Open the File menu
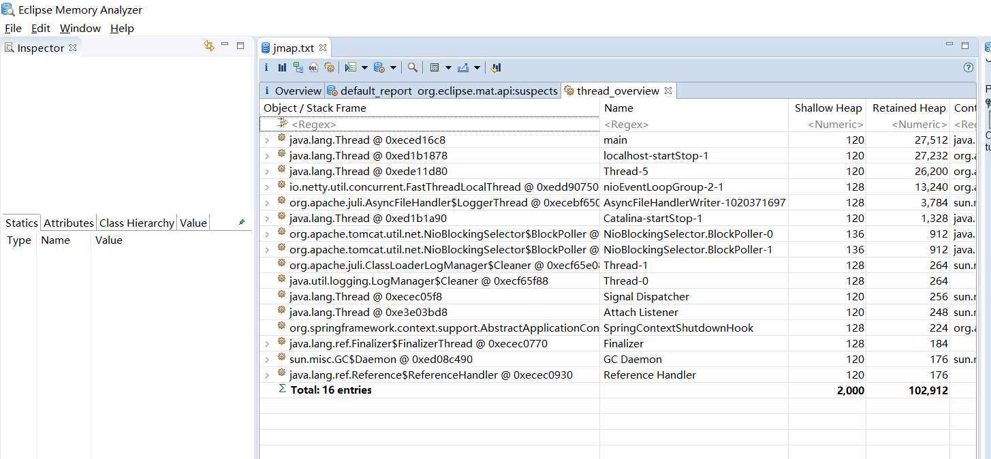Screen dimensions: 991x459 click(x=13, y=28)
